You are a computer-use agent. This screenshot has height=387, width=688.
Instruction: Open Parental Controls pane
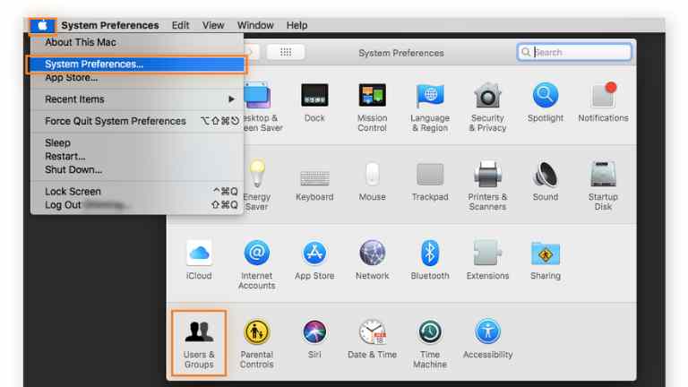pyautogui.click(x=257, y=344)
